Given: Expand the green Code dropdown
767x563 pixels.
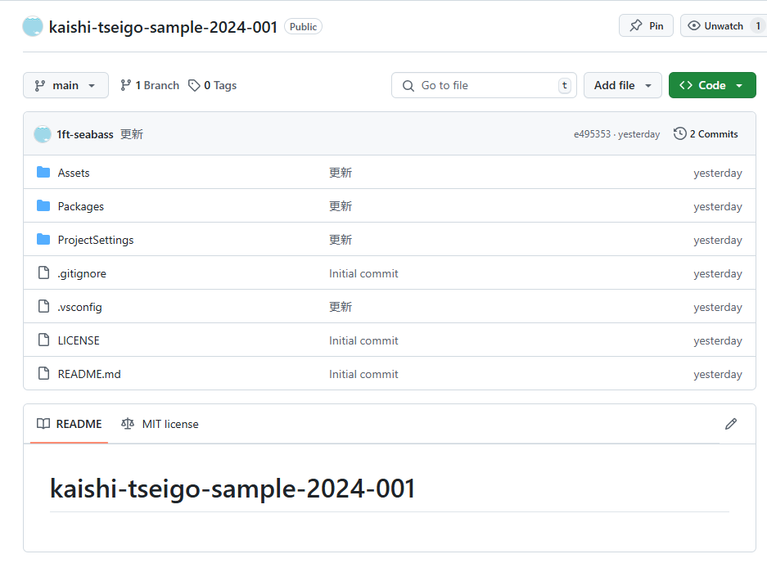Looking at the screenshot, I should point(711,85).
